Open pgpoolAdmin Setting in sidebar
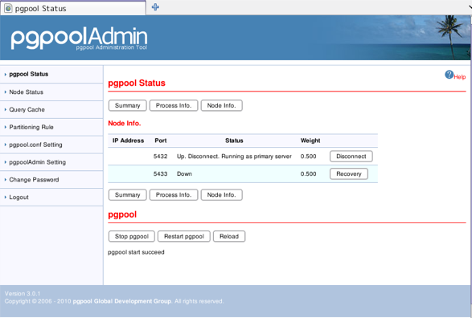The image size is (472, 318). tap(37, 162)
